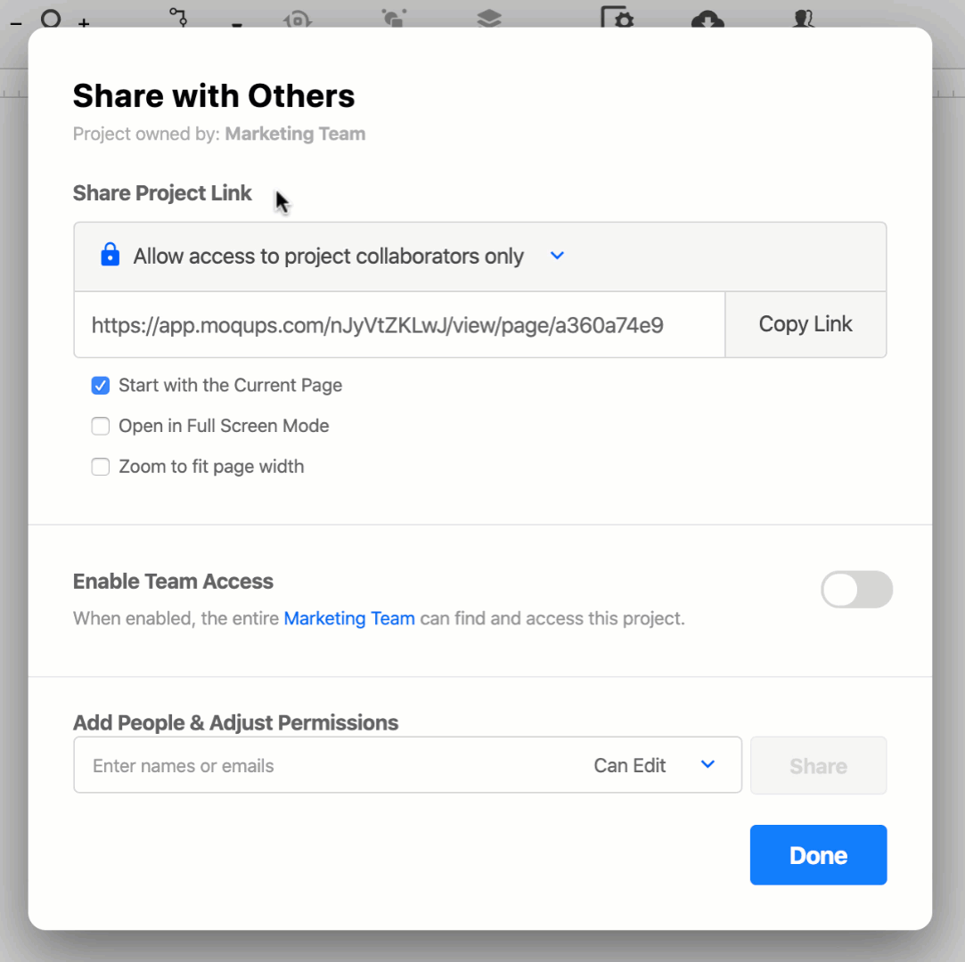Enable the Team Access toggle

[856, 590]
